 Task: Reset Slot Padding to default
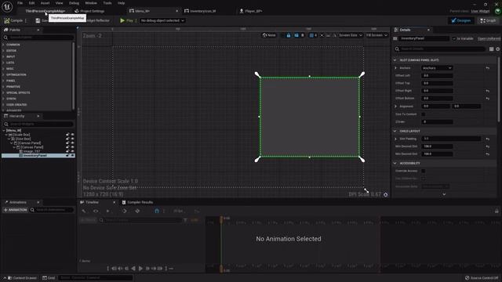[x=488, y=139]
